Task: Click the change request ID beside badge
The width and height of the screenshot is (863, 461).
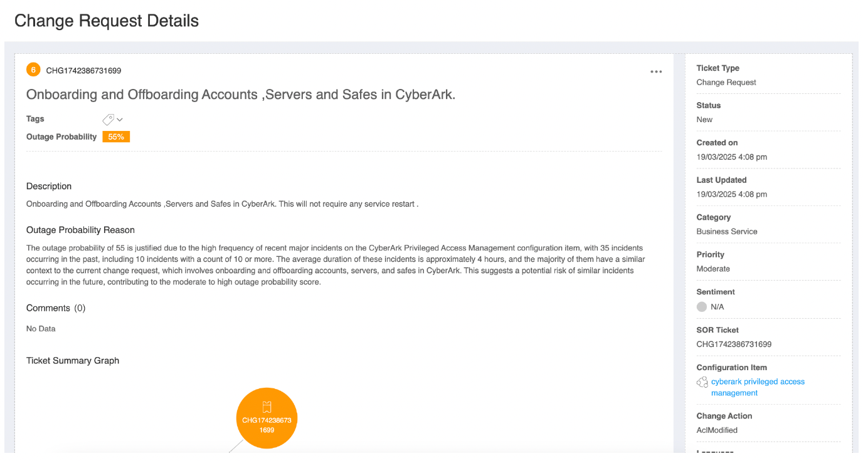Action: click(83, 71)
